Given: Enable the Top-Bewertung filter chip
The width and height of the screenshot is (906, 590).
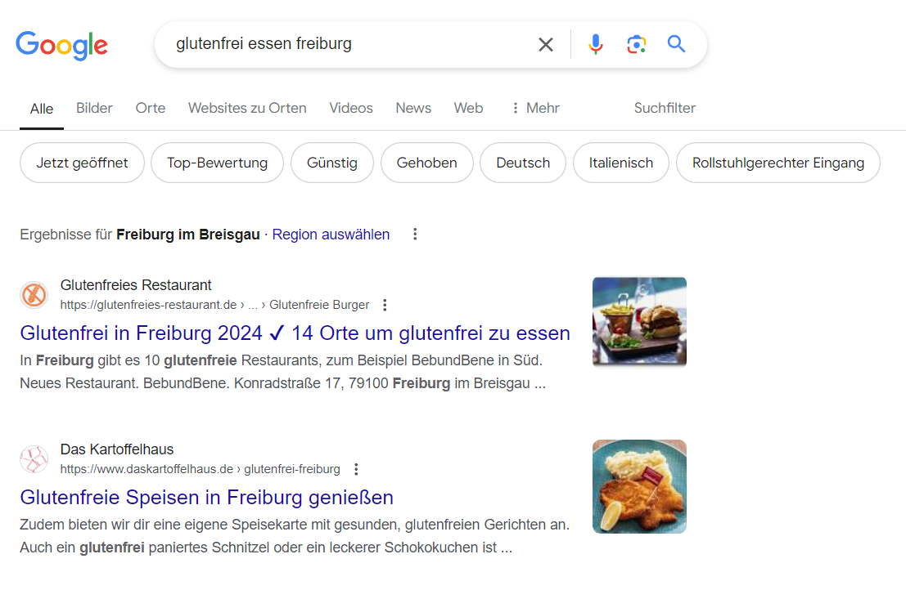Looking at the screenshot, I should (x=217, y=163).
